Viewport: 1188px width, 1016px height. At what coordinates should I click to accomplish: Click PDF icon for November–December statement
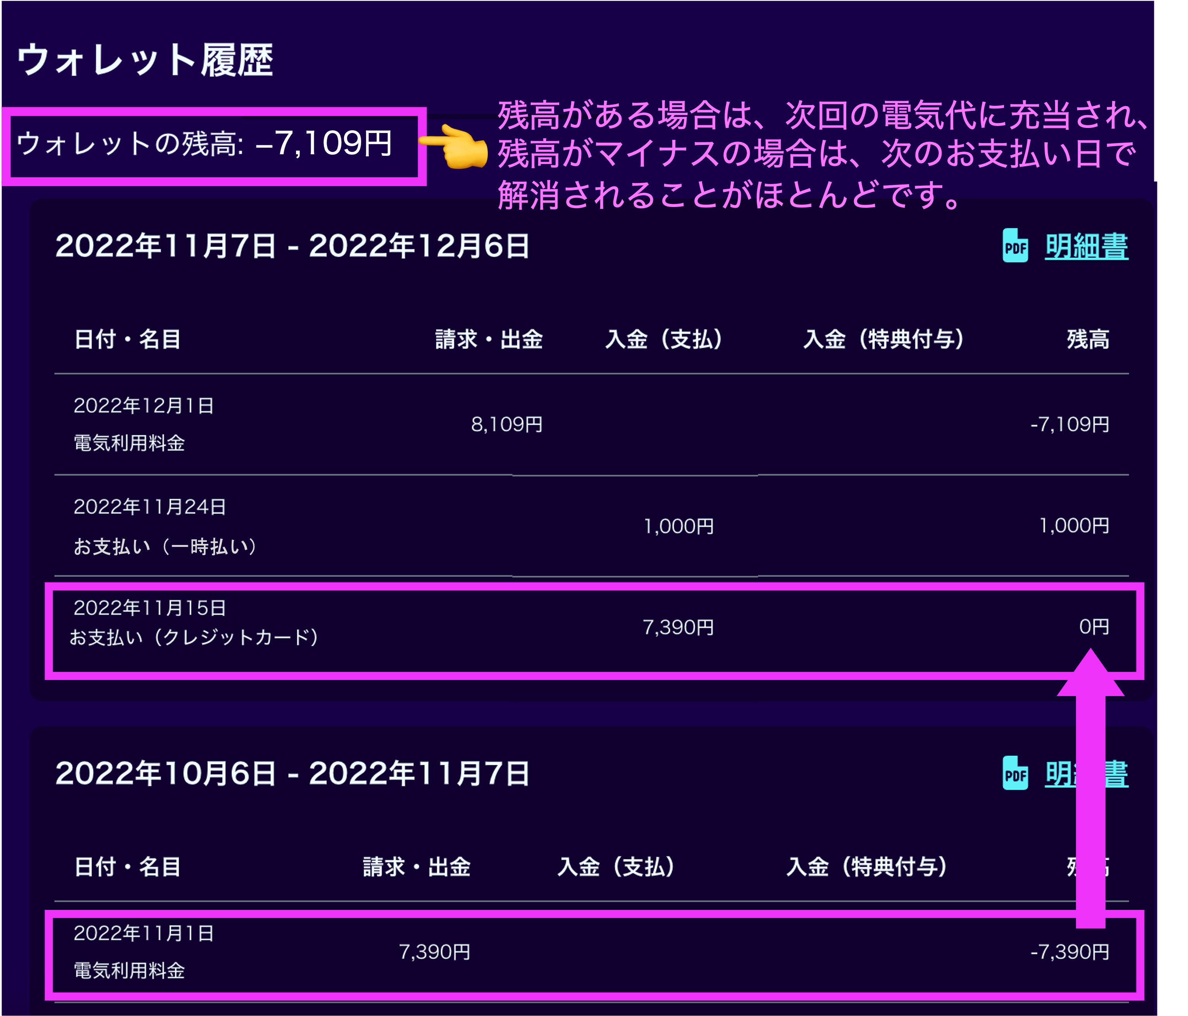tap(1015, 246)
